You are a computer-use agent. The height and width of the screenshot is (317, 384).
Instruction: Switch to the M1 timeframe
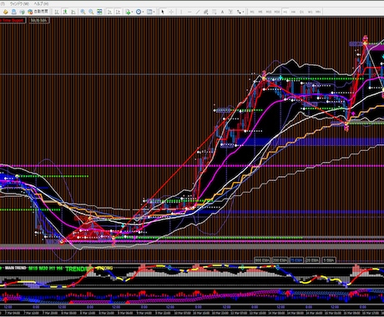(252, 12)
